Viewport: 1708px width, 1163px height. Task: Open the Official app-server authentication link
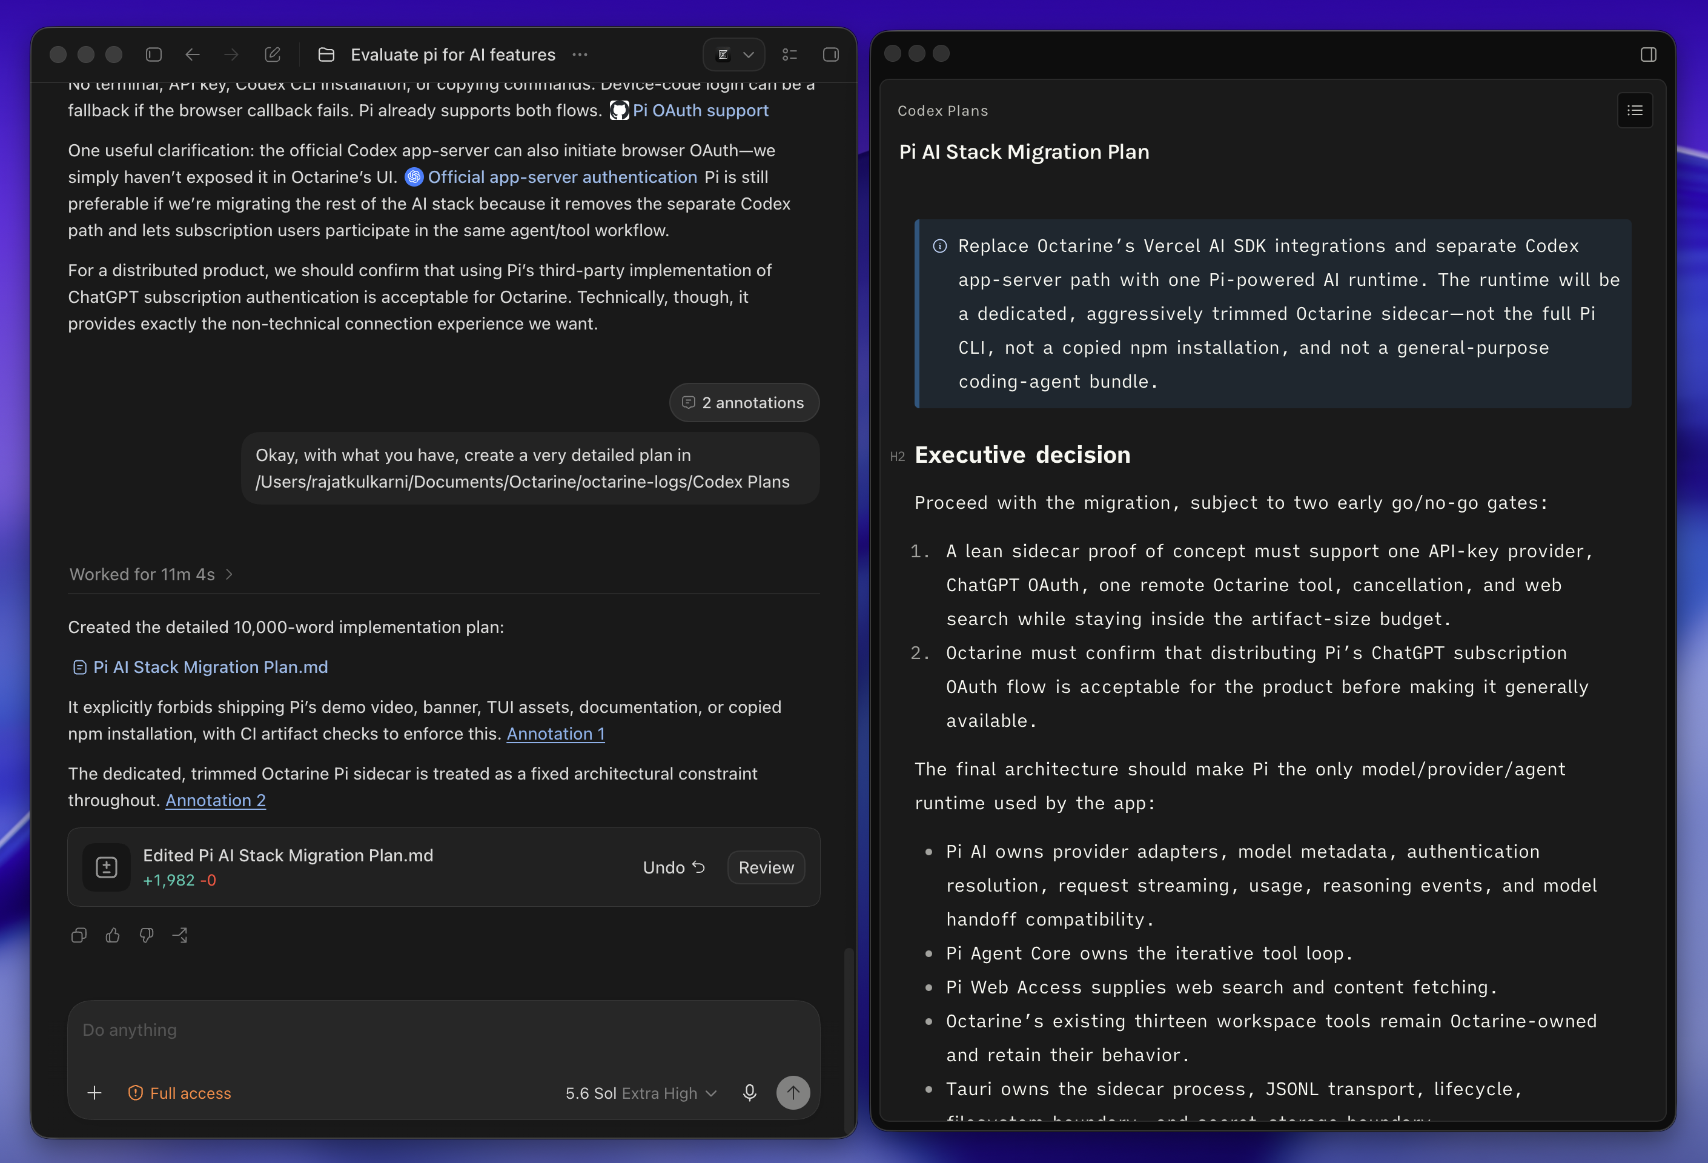coord(562,177)
